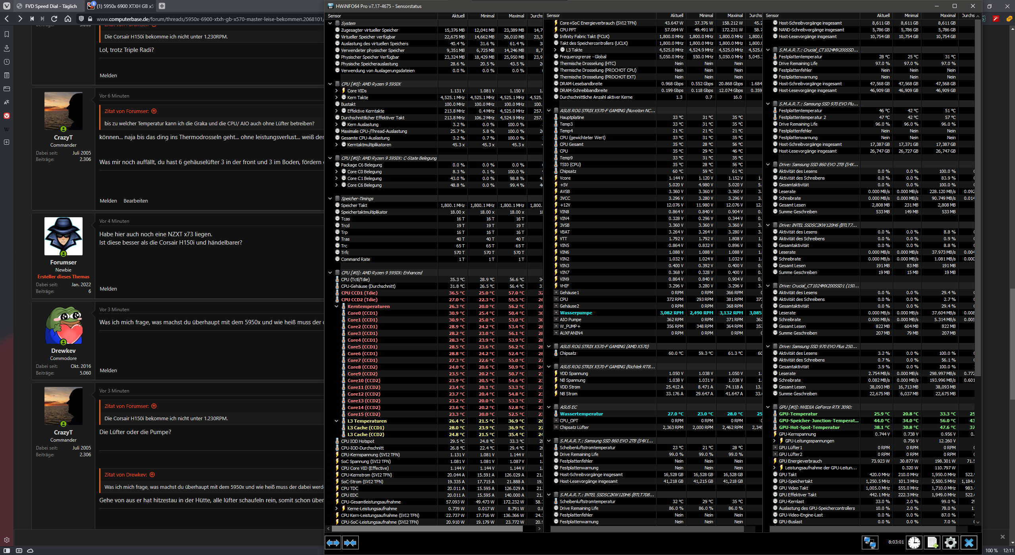Viewport: 1015px width, 555px height.
Task: Click Bearbeiten link under CrazyT post
Action: [135, 201]
